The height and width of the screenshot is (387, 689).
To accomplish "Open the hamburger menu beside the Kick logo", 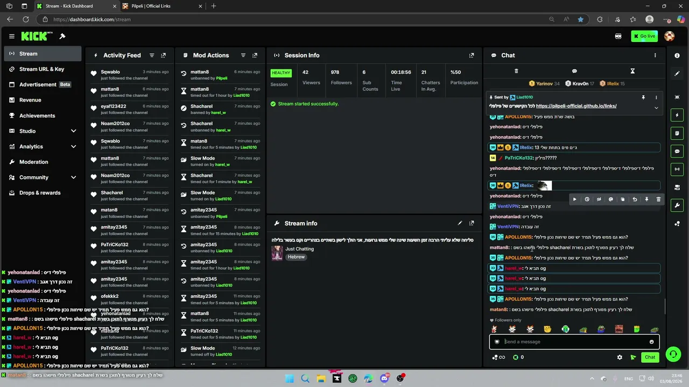I will (x=11, y=37).
